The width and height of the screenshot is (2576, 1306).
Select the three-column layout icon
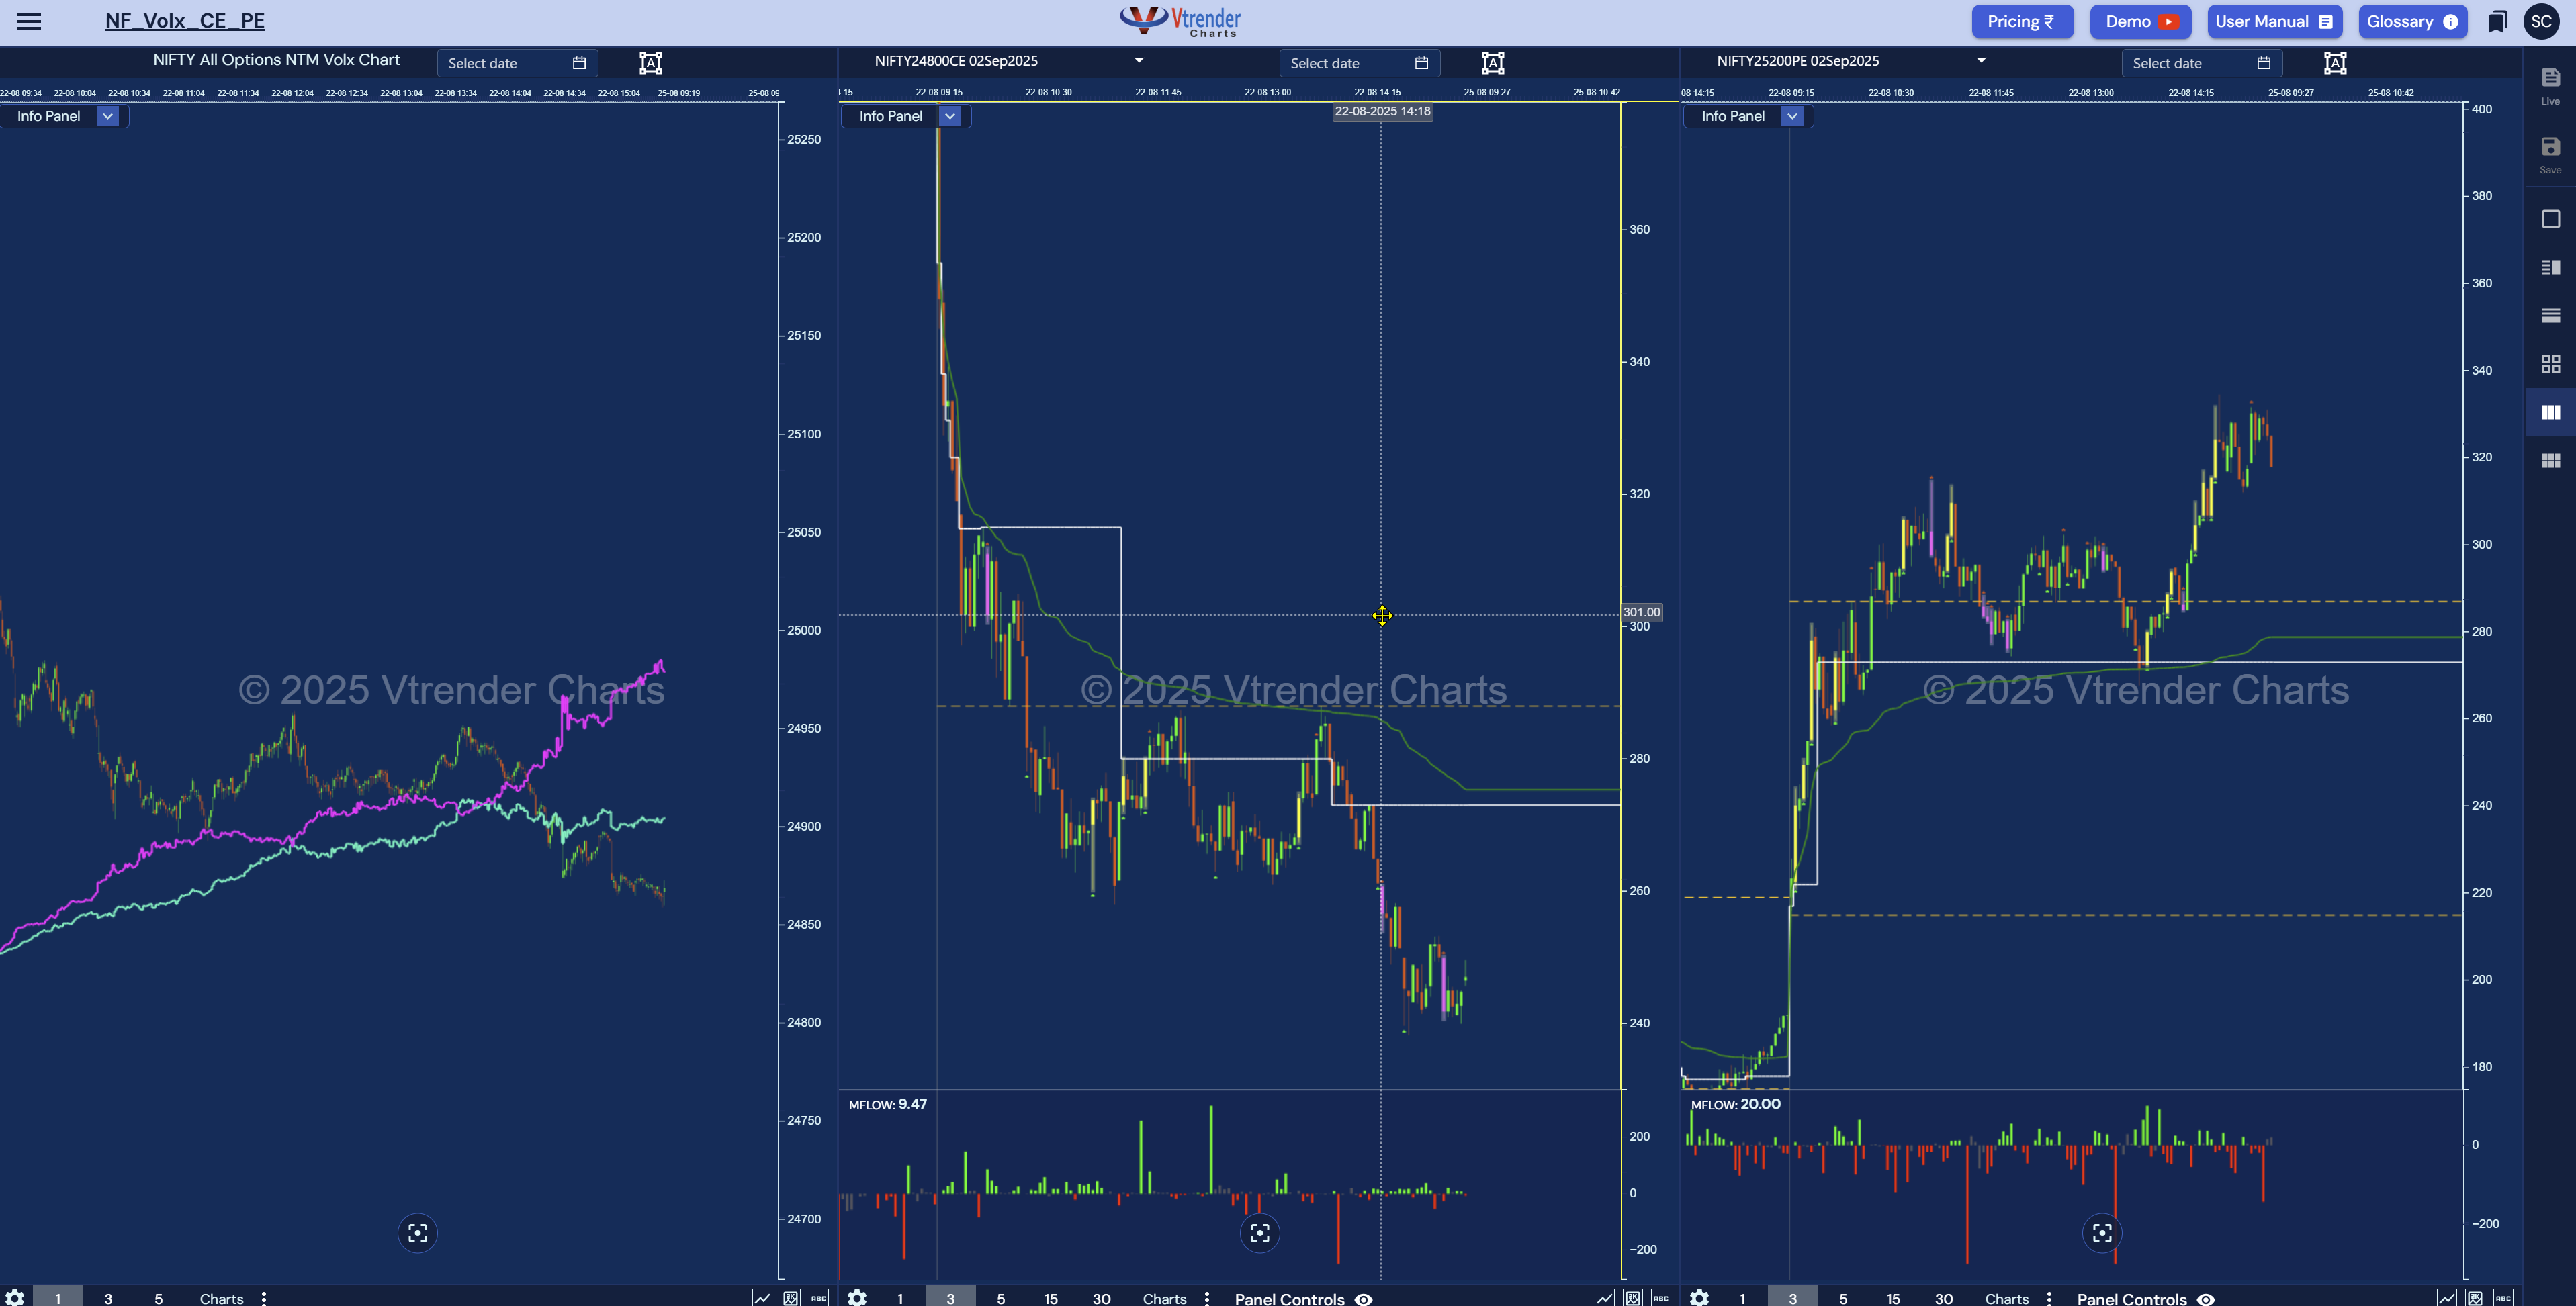(2550, 412)
